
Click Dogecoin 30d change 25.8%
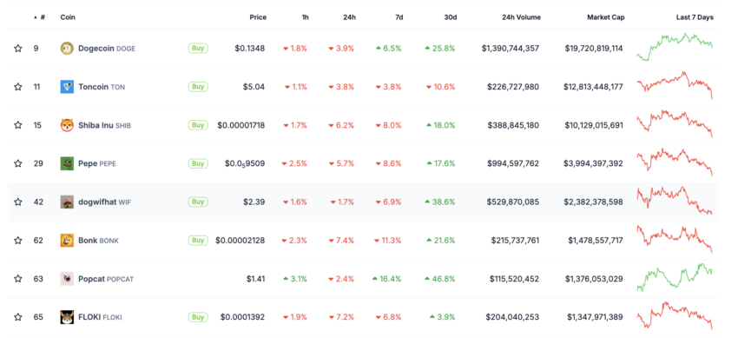pos(439,48)
